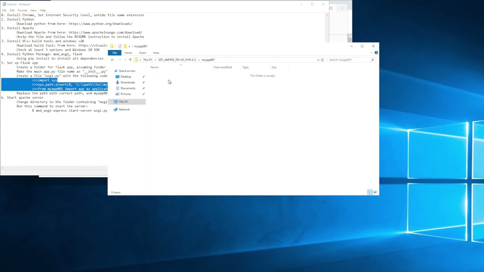
Task: Unpin Downloads using its pin icon
Action: tap(143, 82)
